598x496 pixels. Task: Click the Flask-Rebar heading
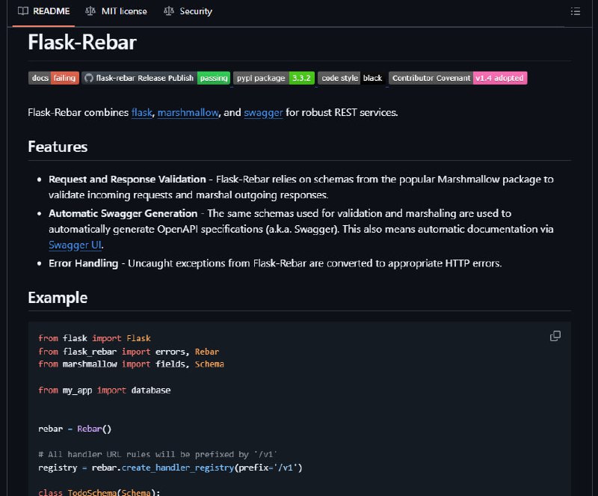click(x=82, y=42)
